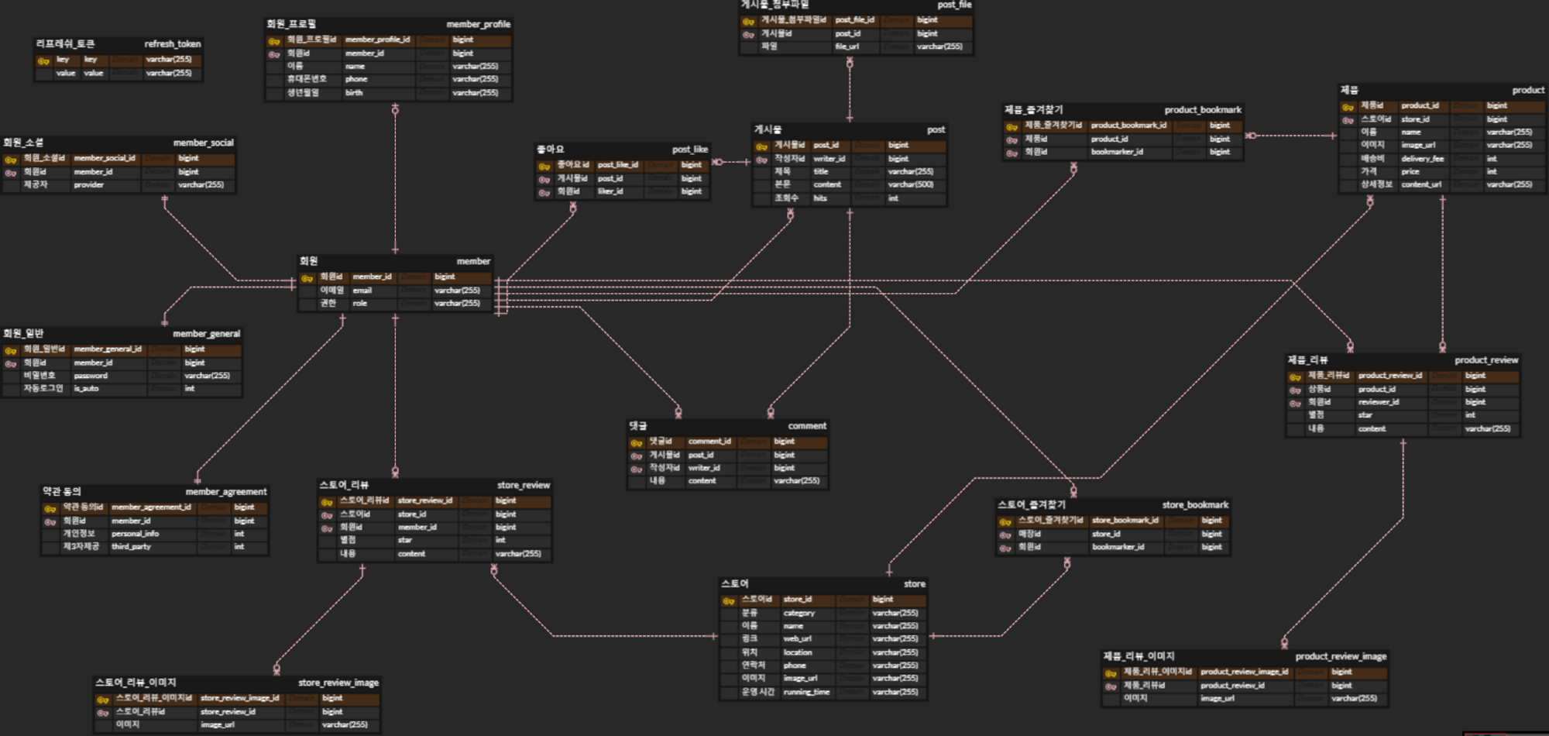The image size is (1549, 736).
Task: Click the primary key icon of refresh_token key column
Action: coord(43,60)
